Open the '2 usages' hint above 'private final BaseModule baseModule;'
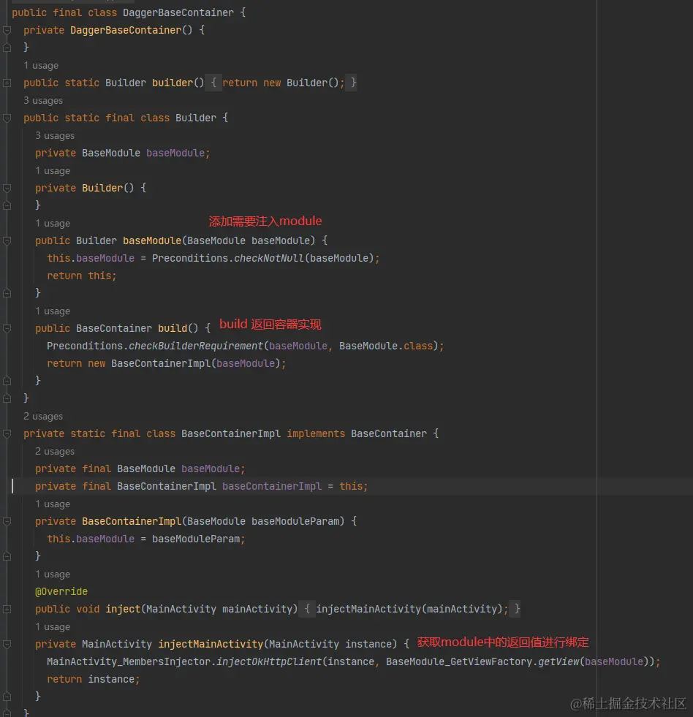The height and width of the screenshot is (717, 693). click(55, 452)
